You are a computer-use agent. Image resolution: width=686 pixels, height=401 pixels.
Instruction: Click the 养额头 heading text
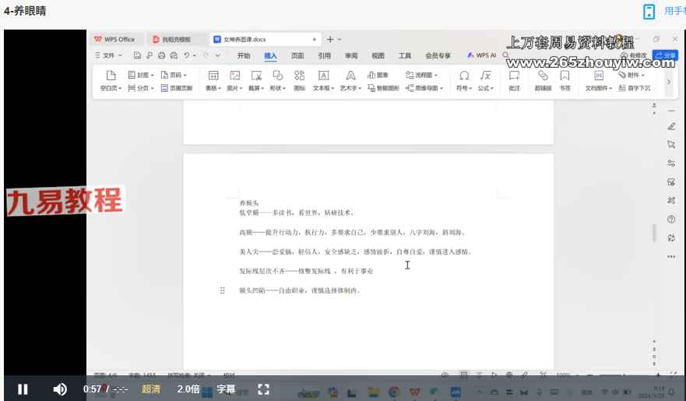tap(249, 203)
